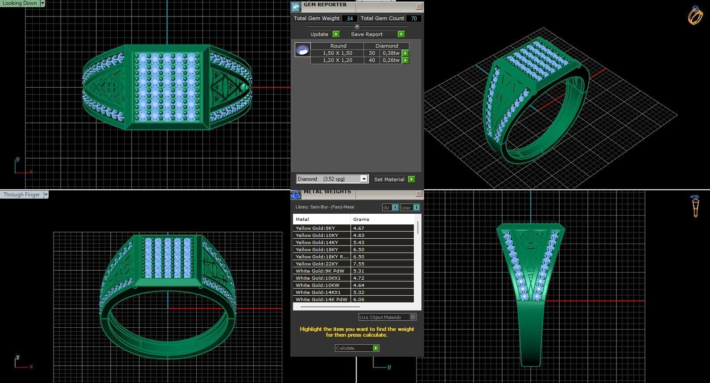Image resolution: width=710 pixels, height=383 pixels.
Task: Close the Metal Weights panel
Action: click(x=419, y=194)
